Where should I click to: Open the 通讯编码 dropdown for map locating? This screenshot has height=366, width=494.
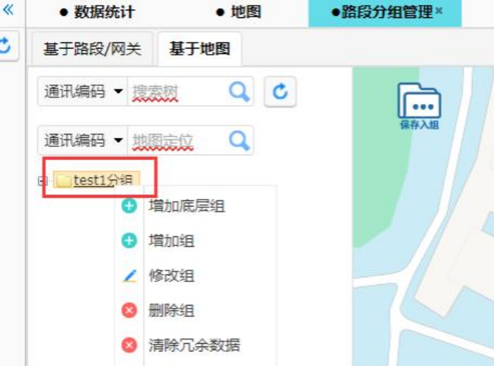click(82, 141)
